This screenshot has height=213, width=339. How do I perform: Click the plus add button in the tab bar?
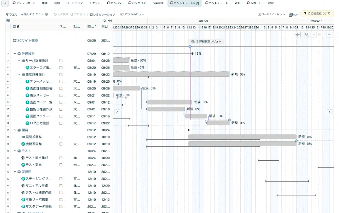point(5,3)
